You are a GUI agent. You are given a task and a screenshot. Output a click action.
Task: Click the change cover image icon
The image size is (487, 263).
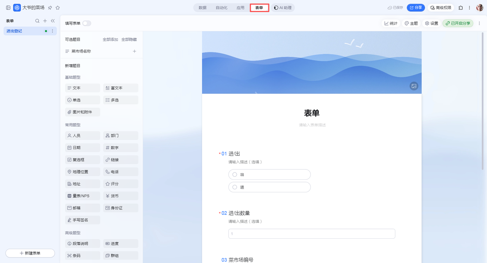[x=414, y=86]
